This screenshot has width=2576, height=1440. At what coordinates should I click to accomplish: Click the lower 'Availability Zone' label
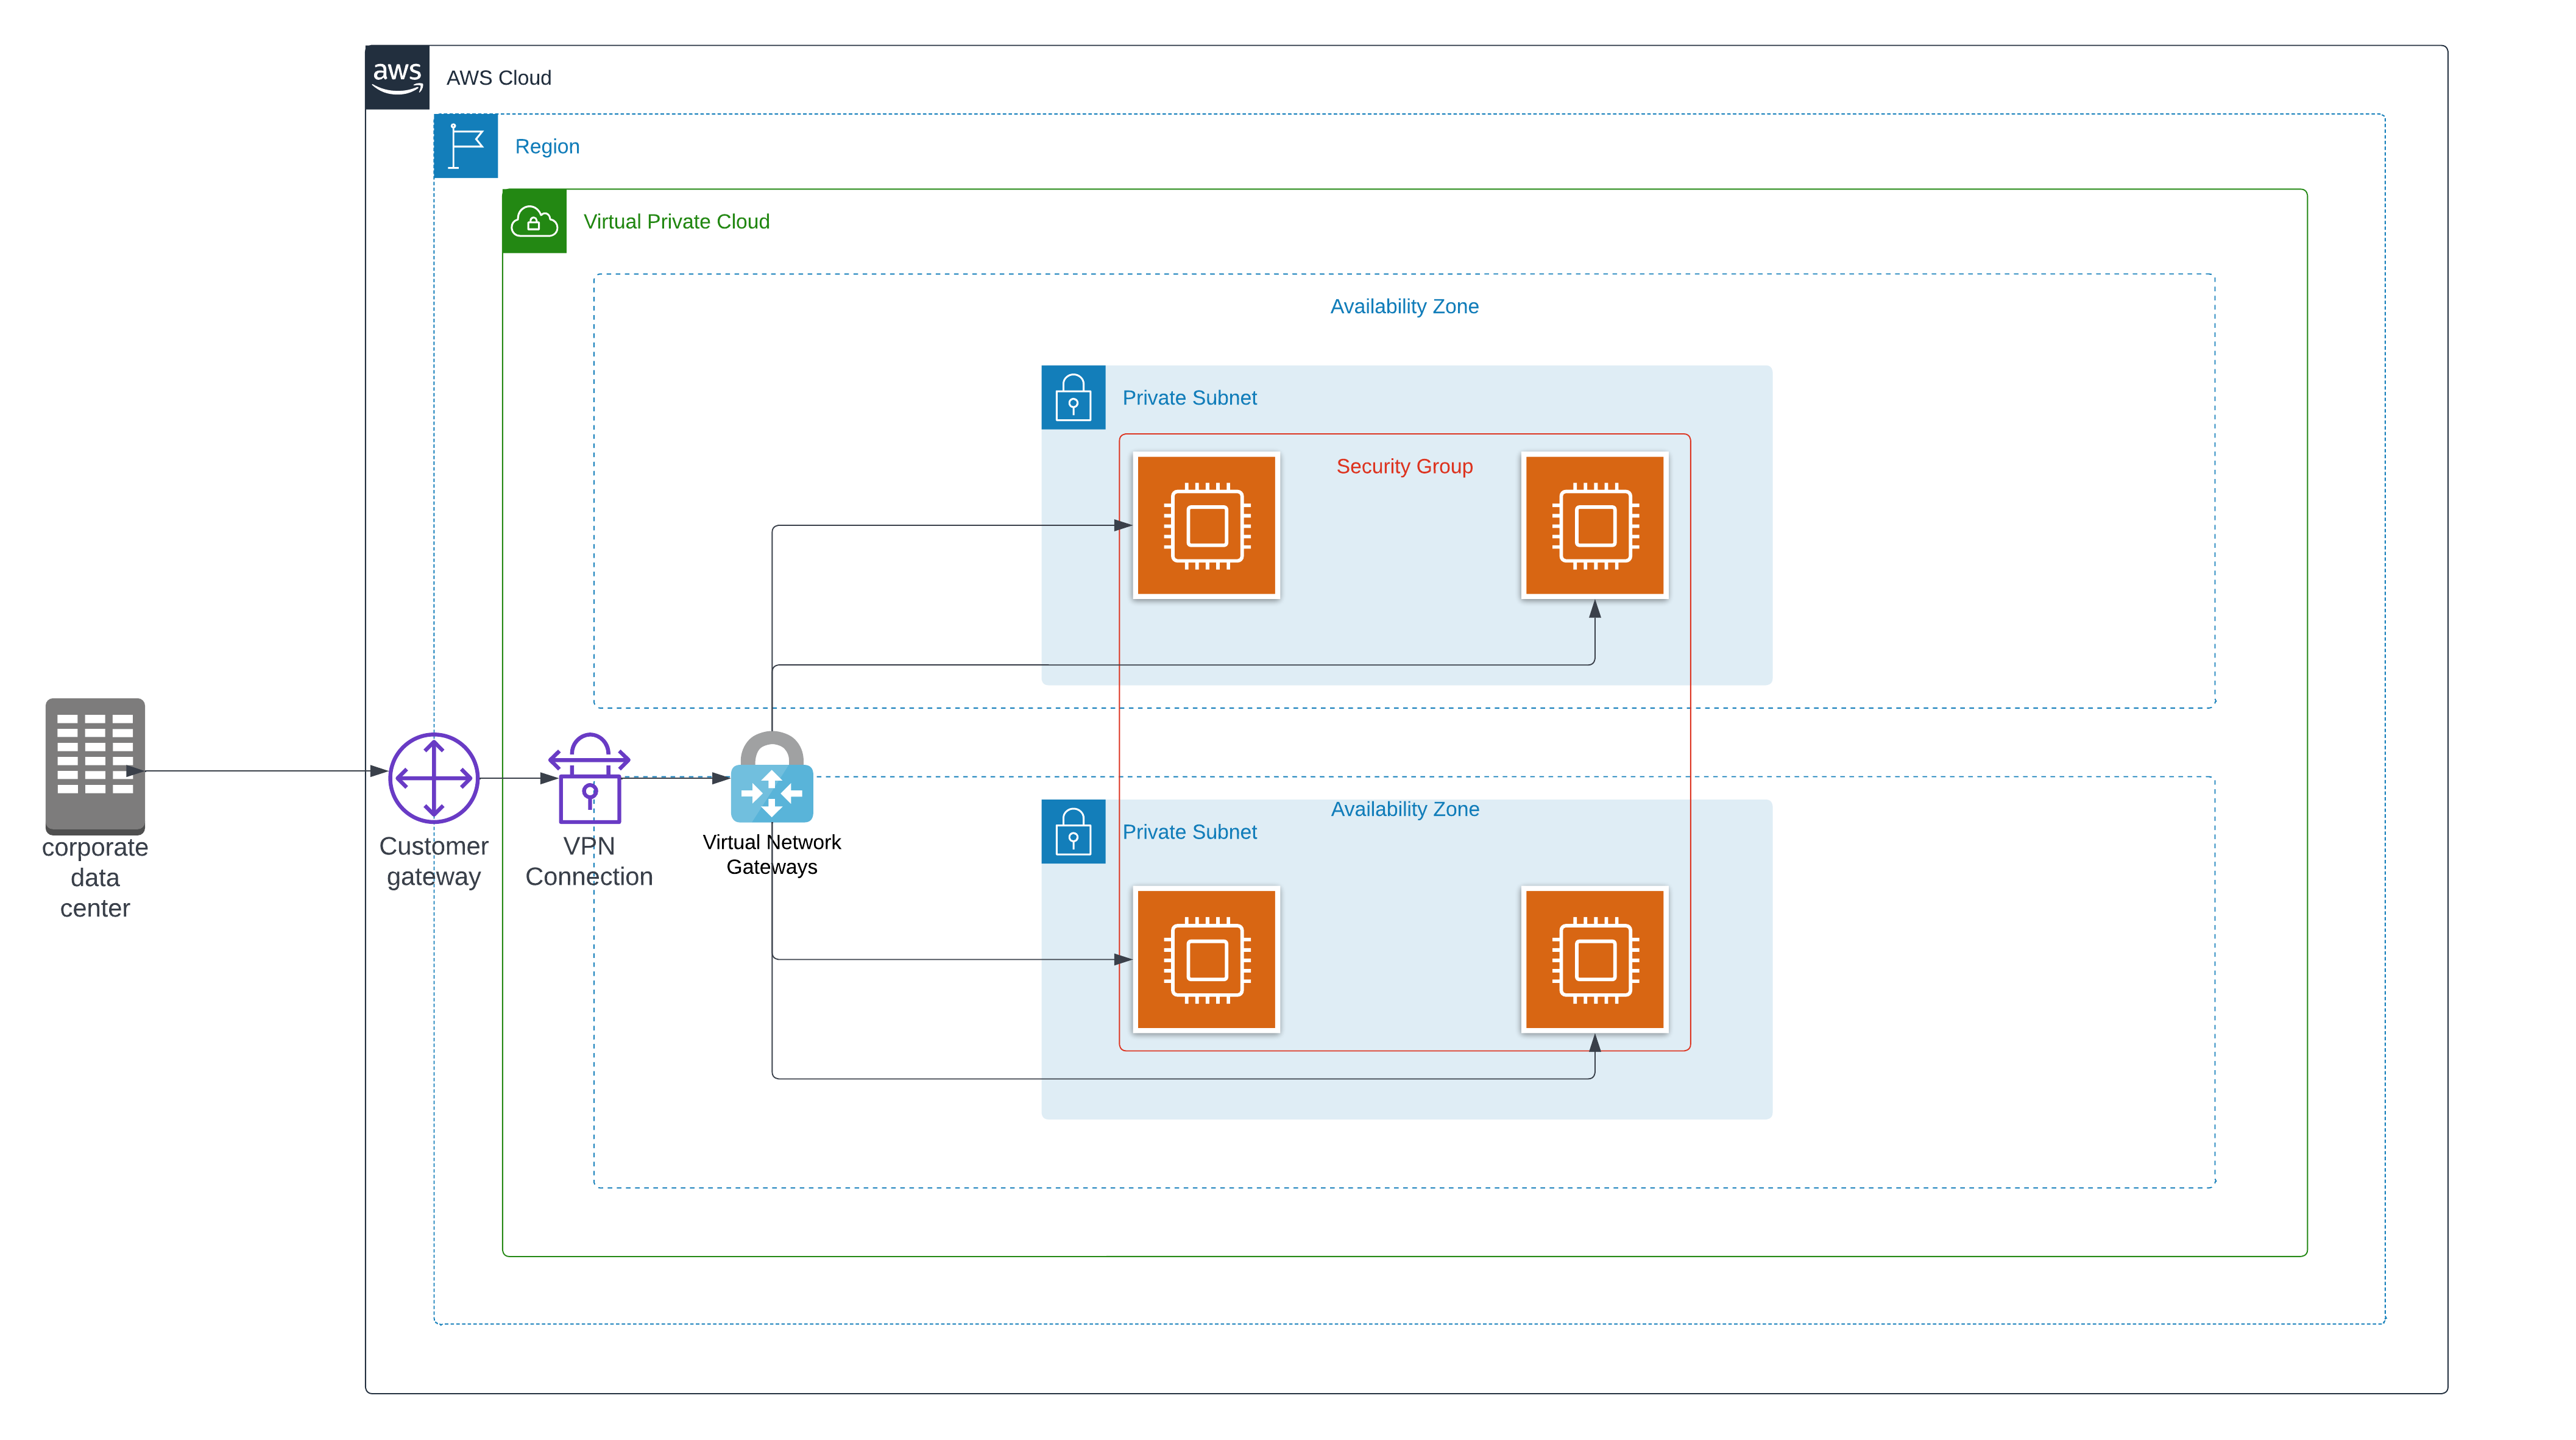tap(1405, 810)
